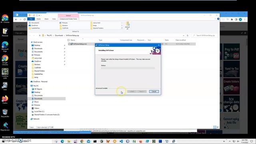The width and height of the screenshot is (256, 144).
Task: Open out-js-test folder under Quick access
Action: 38,58
